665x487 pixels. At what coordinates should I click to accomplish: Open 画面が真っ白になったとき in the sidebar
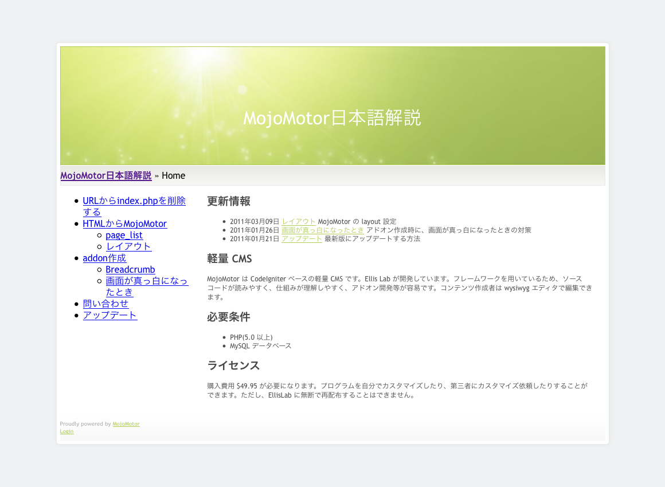(x=147, y=286)
